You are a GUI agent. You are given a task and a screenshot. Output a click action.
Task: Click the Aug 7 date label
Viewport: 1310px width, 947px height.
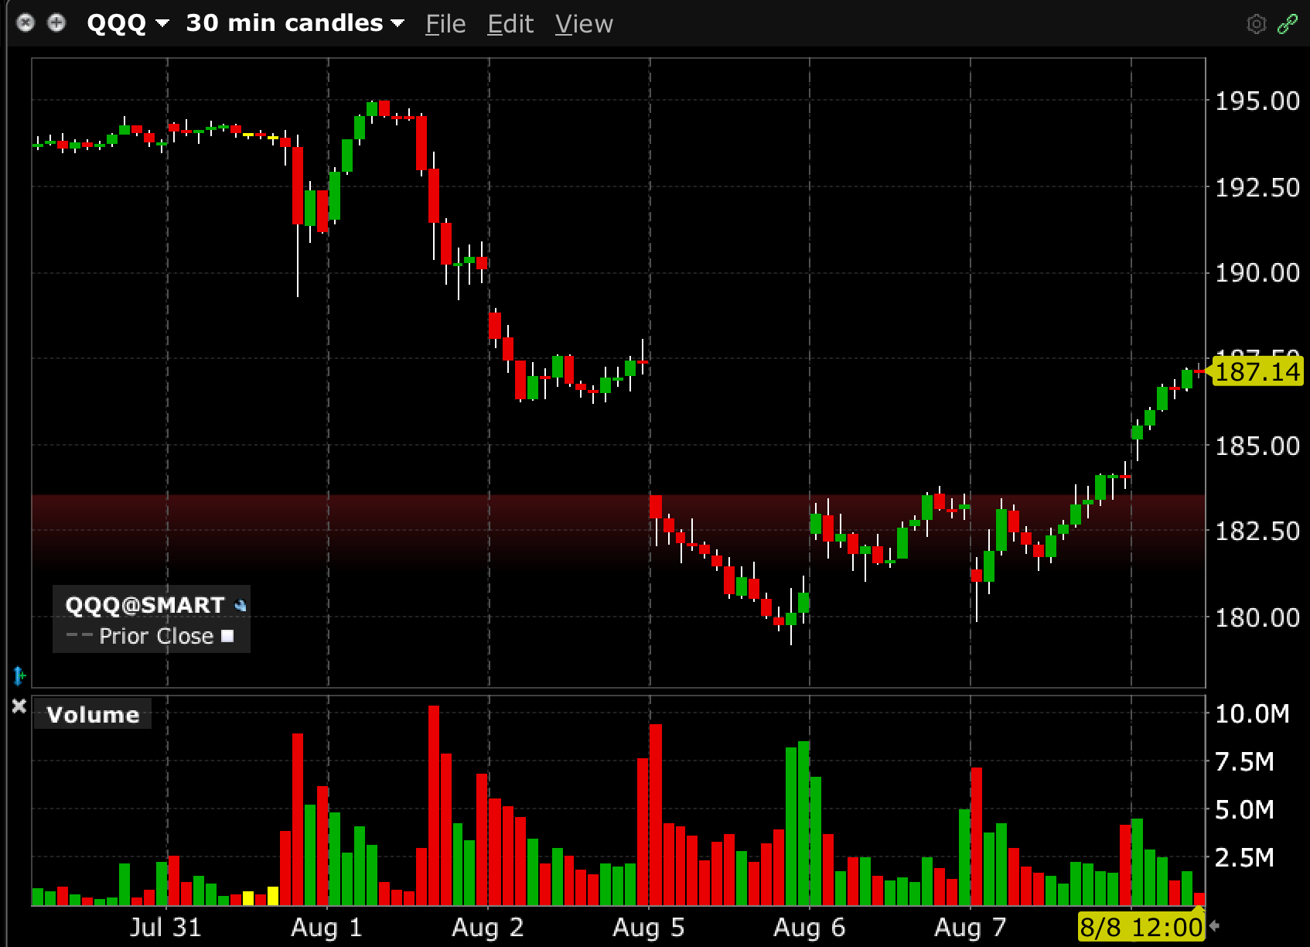pos(970,927)
